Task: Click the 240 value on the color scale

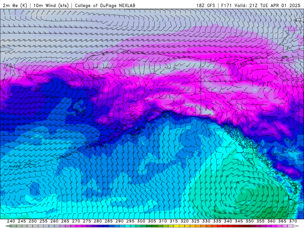Action: 11,221
